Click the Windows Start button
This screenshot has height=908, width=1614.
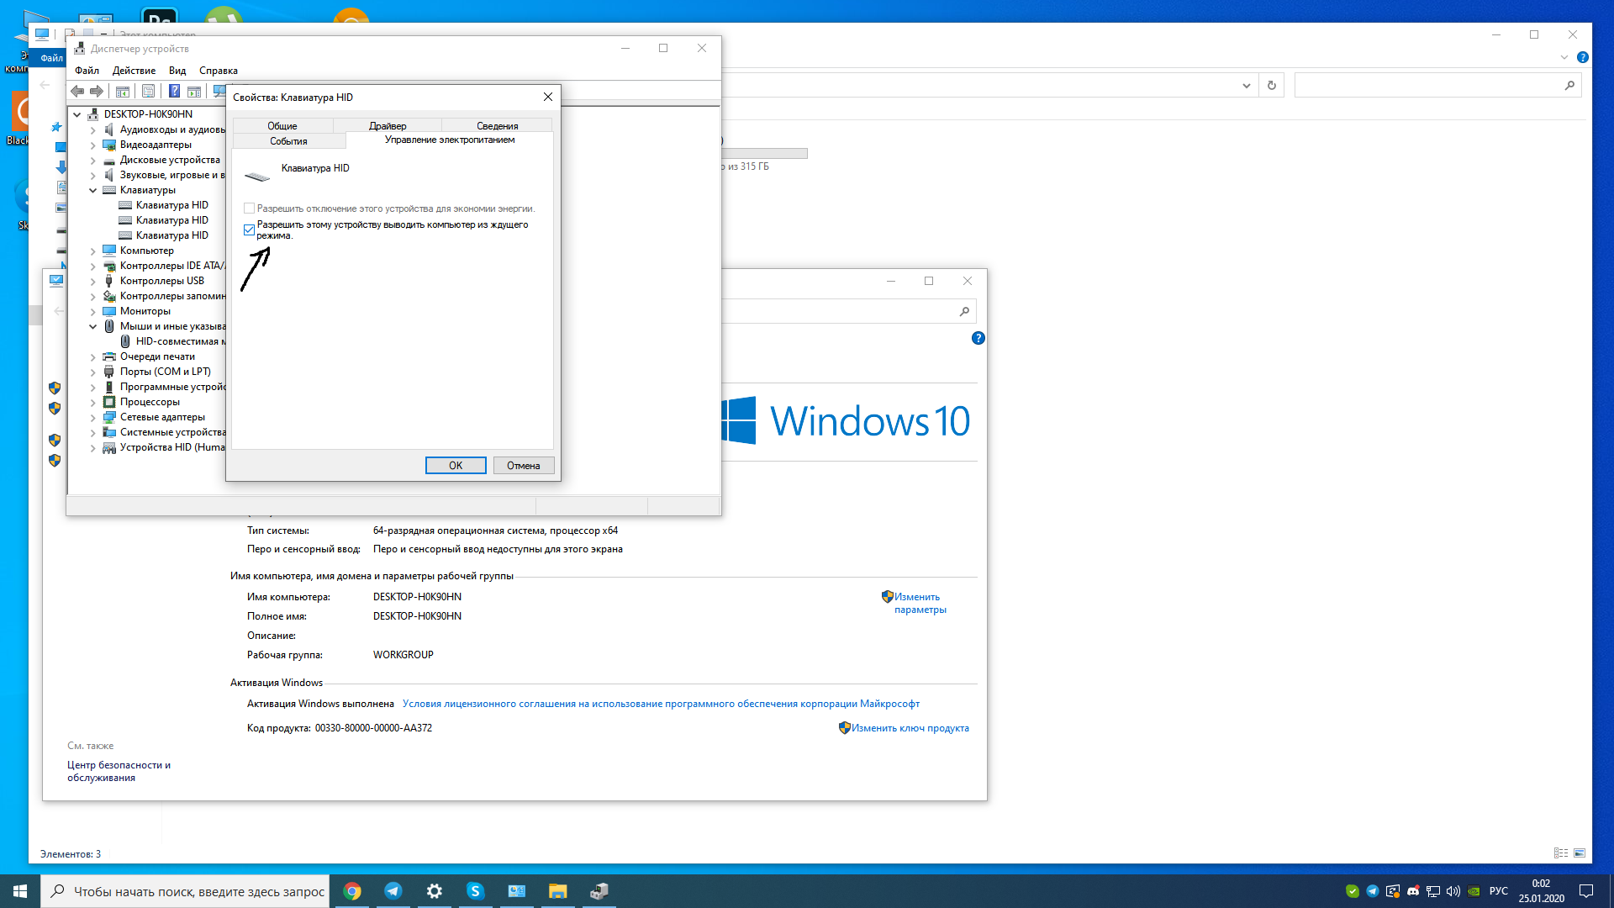(20, 891)
